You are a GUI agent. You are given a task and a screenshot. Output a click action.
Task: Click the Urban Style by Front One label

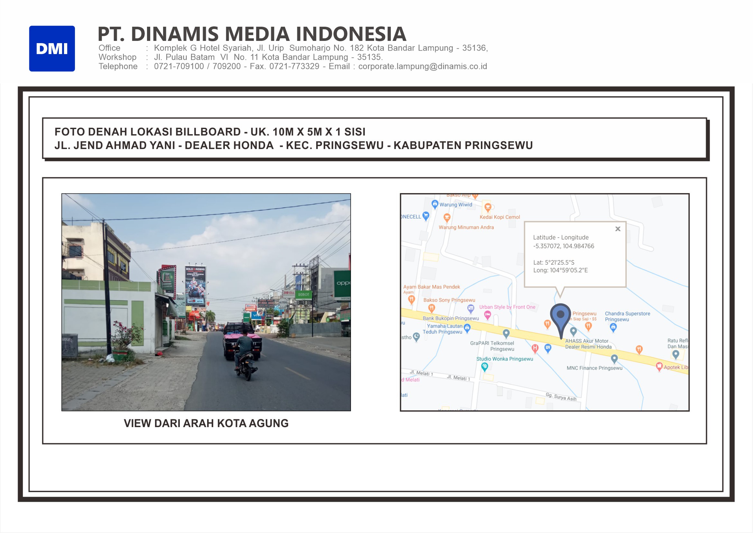click(507, 307)
